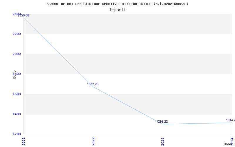Click the chart title SCHOOL OF ART ASSOCIAZIONE SPORTIVA DILETTANTISTICA

point(117,4)
